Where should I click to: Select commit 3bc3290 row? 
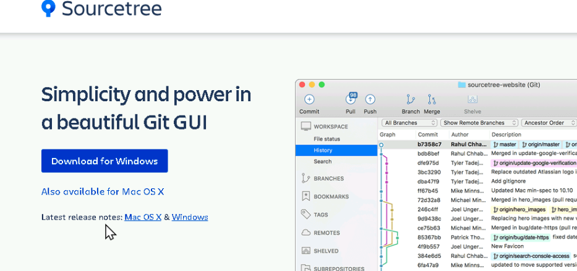click(x=477, y=172)
